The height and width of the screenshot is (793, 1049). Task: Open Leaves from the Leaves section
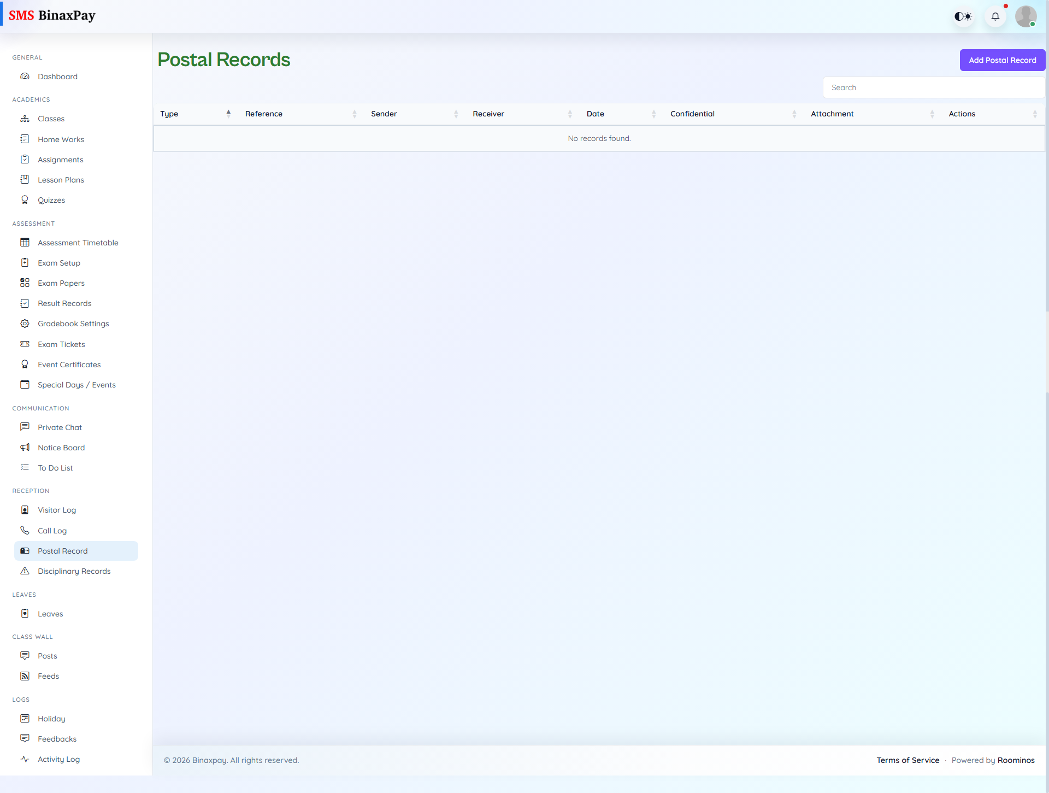click(x=50, y=613)
